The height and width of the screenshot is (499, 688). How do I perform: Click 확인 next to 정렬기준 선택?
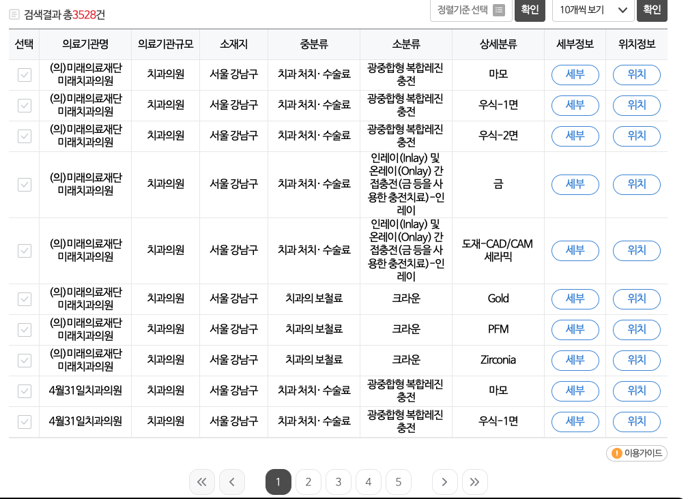(530, 10)
